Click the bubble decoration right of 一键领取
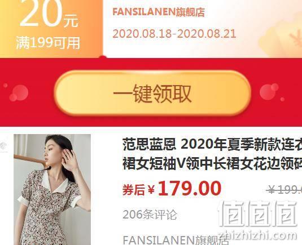This screenshot has height=245, width=302. click(269, 92)
